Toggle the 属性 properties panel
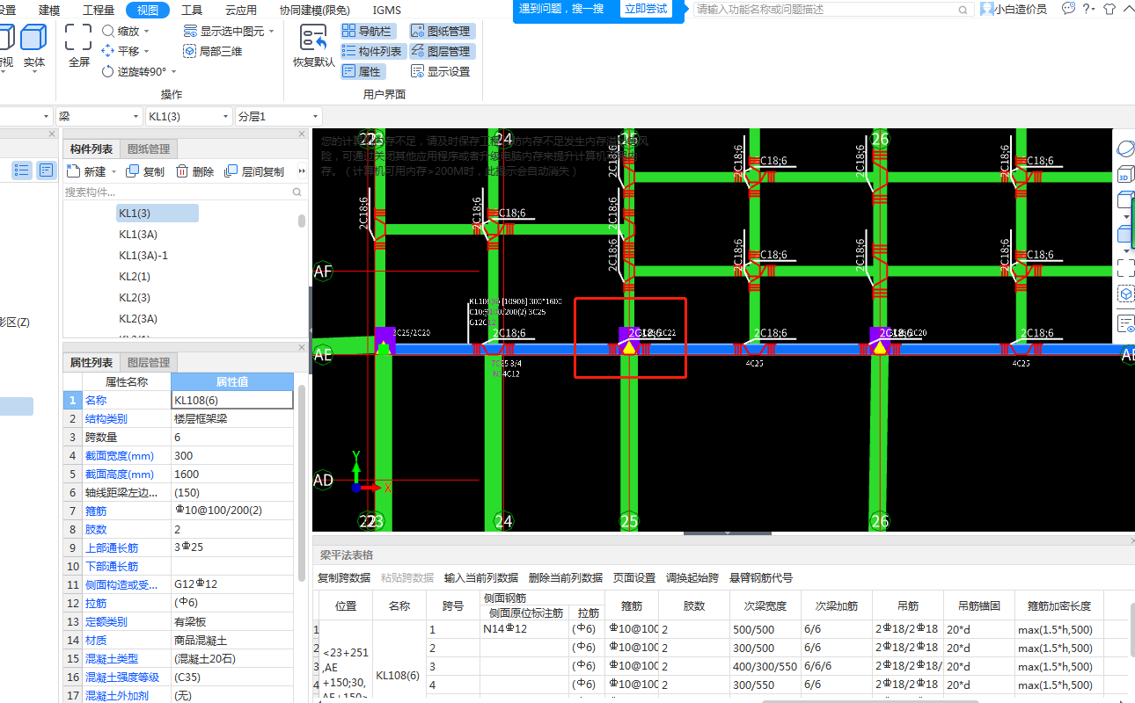Screen dimensions: 1135x703 point(362,71)
